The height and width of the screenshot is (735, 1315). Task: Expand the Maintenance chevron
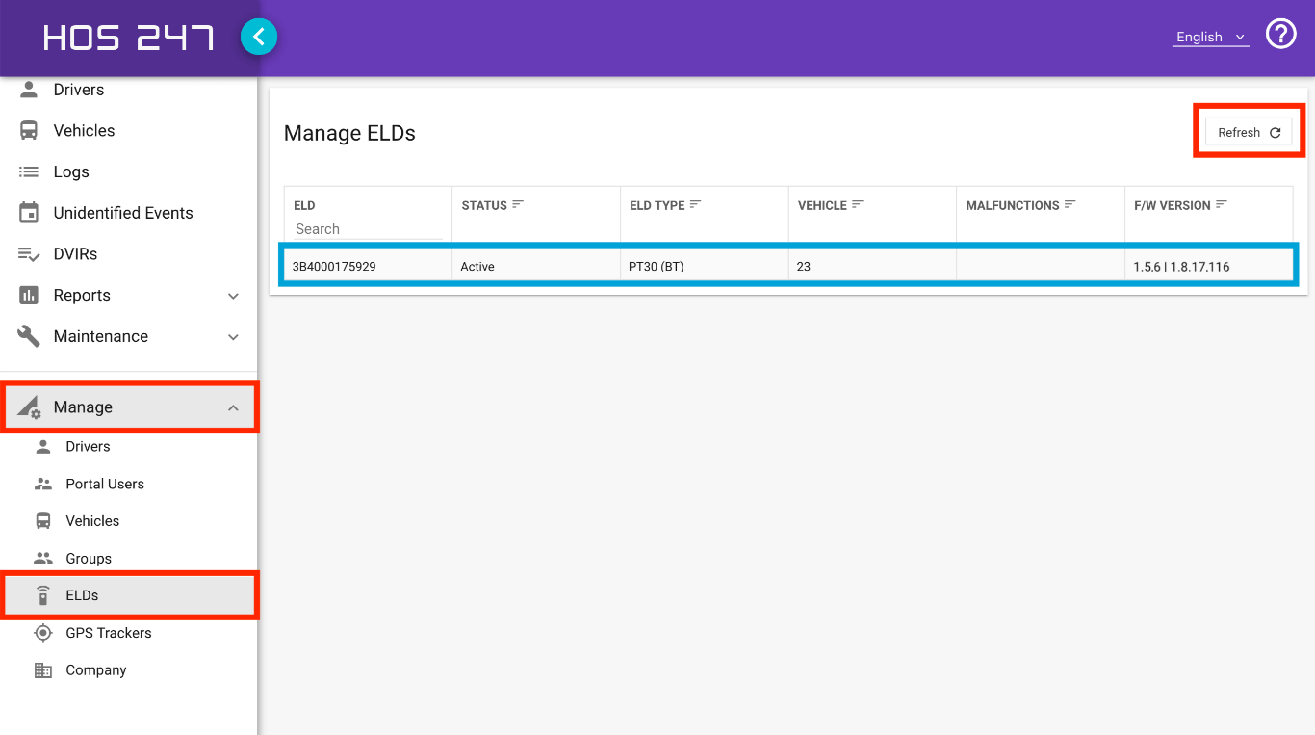pos(233,337)
